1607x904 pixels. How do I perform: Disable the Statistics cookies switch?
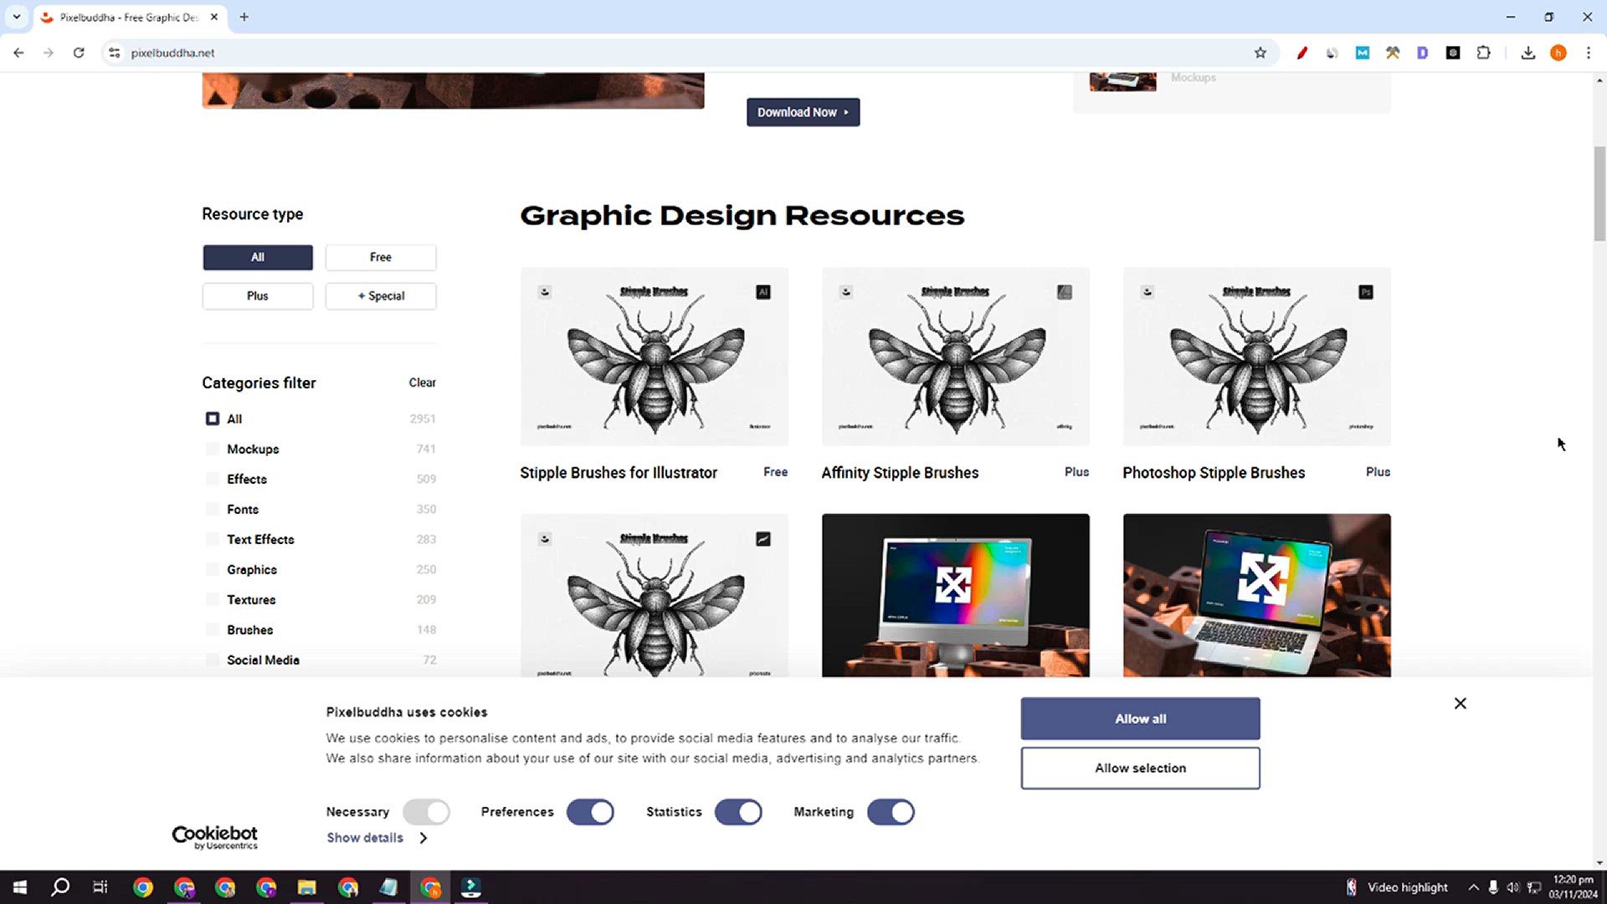pyautogui.click(x=738, y=812)
